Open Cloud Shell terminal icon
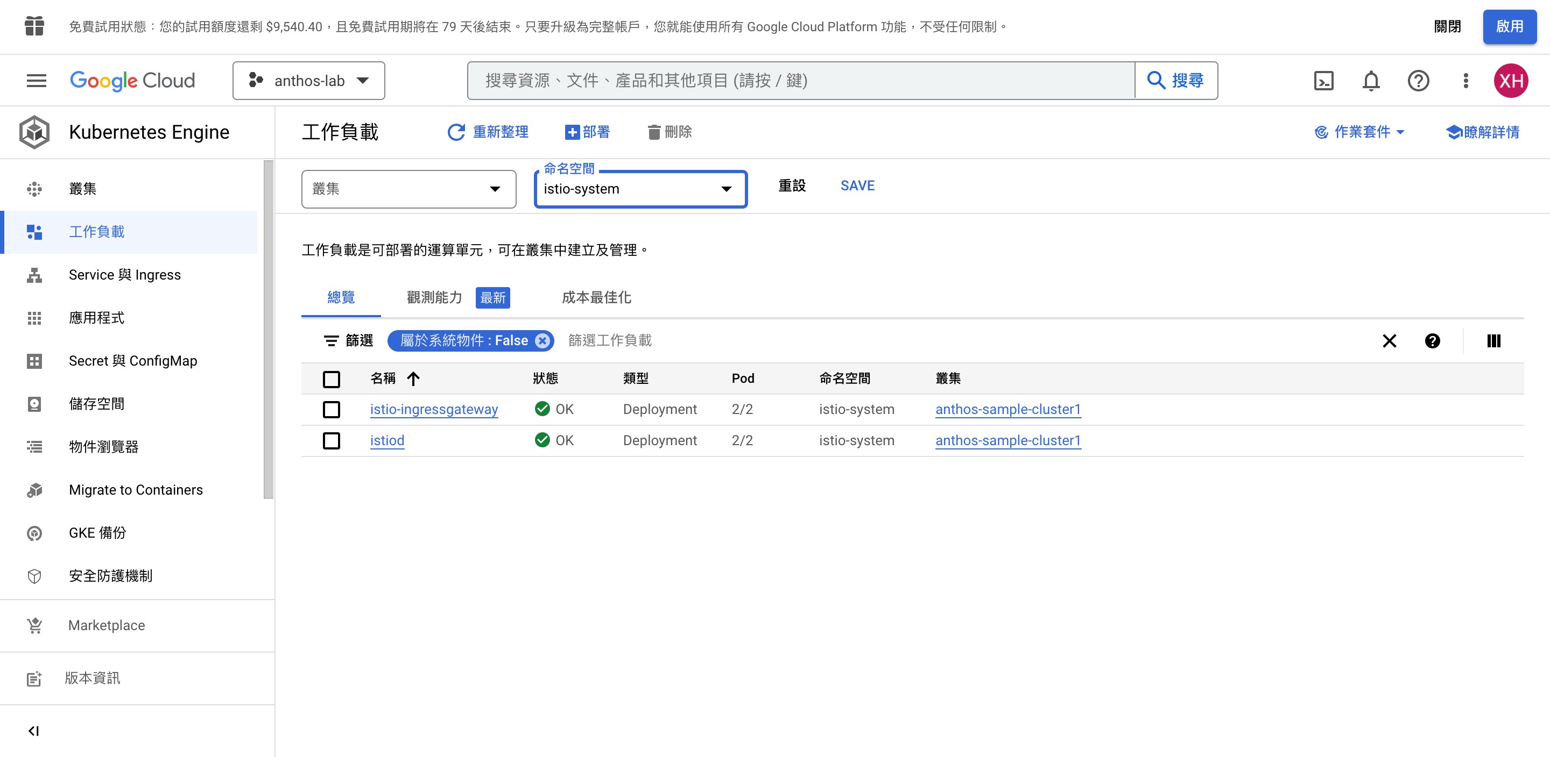Screen dimensions: 1550x757 [x=1323, y=81]
